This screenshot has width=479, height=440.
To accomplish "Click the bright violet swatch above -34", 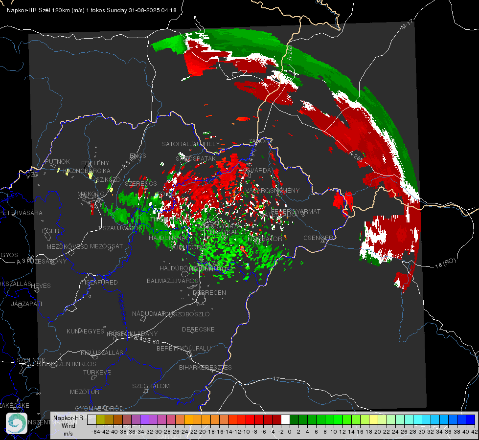I will pyautogui.click(x=144, y=419).
